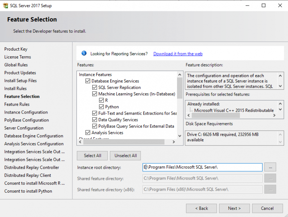Click the Unselect All button
Image resolution: width=288 pixels, height=217 pixels.
click(x=126, y=156)
